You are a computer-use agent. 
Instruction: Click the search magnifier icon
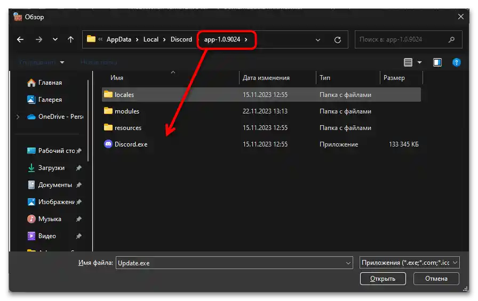pyautogui.click(x=451, y=39)
